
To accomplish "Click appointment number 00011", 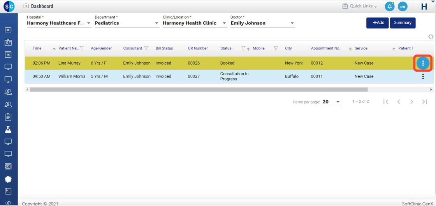I will (x=317, y=76).
